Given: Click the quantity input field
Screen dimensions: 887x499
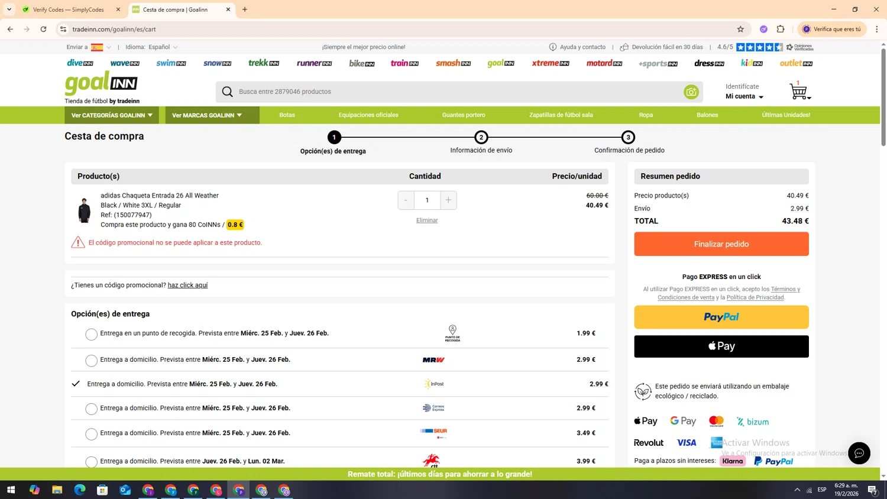Looking at the screenshot, I should [x=427, y=200].
